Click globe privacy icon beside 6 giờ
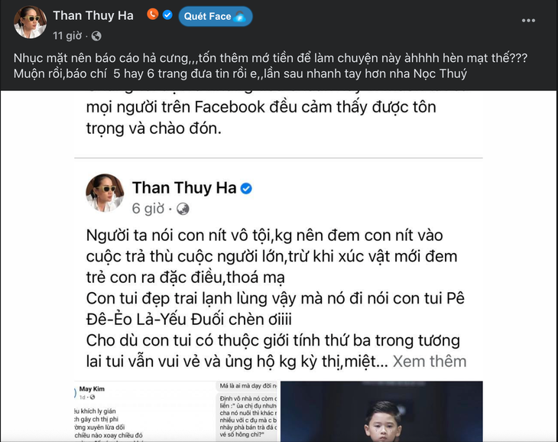Viewport: 558px width, 442px height. click(x=183, y=209)
